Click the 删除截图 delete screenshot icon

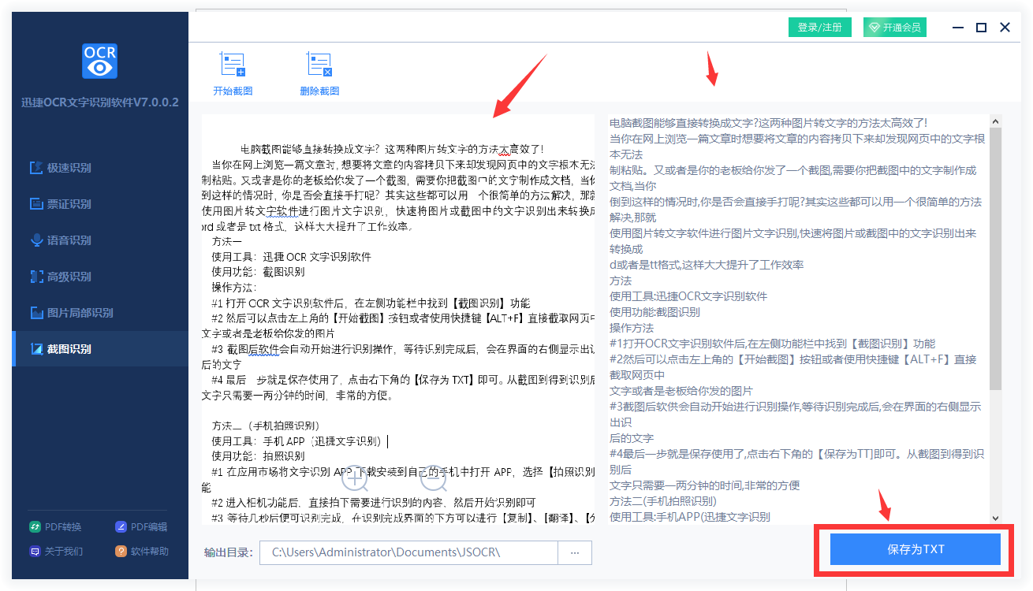coord(319,65)
